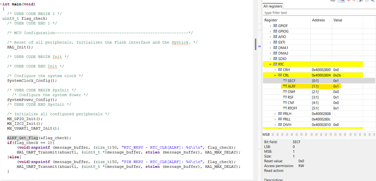Click the CNF bit field icon
The height and width of the screenshot is (181, 376).
click(x=285, y=103)
